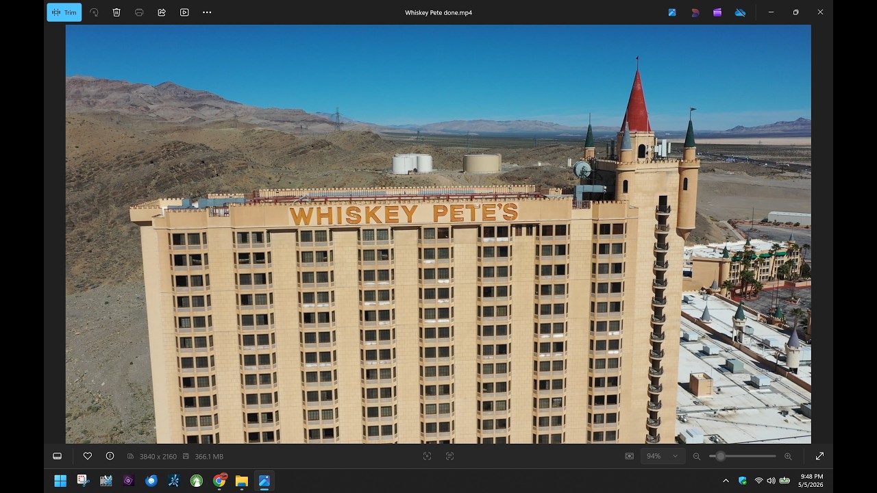The width and height of the screenshot is (877, 493).
Task: Click the fit-to-window icon beside zoom percent
Action: [630, 456]
